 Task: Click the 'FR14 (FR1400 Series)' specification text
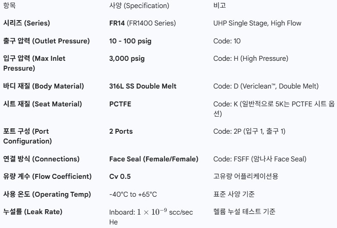142,23
